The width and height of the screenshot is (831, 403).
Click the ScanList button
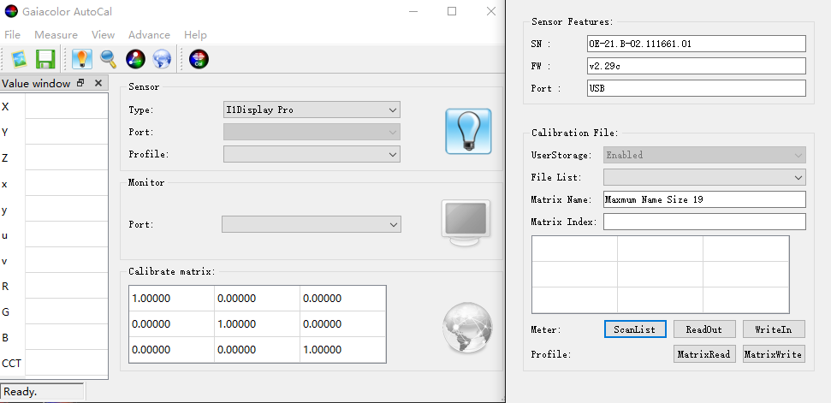635,329
